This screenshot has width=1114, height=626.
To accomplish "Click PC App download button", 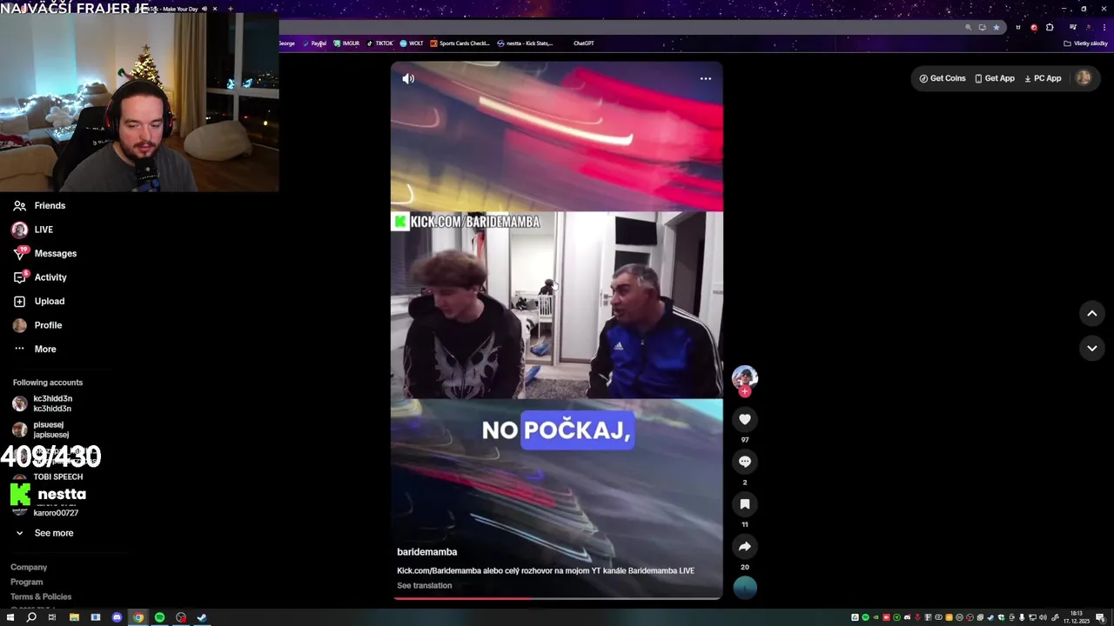I will click(x=1043, y=78).
